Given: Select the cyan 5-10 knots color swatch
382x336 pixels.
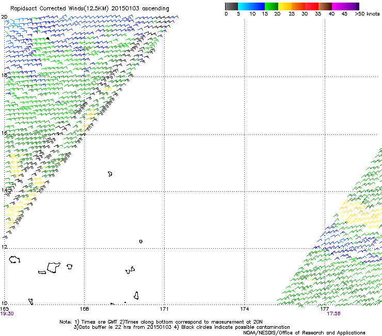Looking at the screenshot, I should (245, 6).
